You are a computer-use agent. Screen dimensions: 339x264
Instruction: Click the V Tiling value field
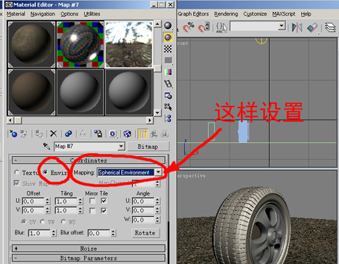[x=66, y=210]
